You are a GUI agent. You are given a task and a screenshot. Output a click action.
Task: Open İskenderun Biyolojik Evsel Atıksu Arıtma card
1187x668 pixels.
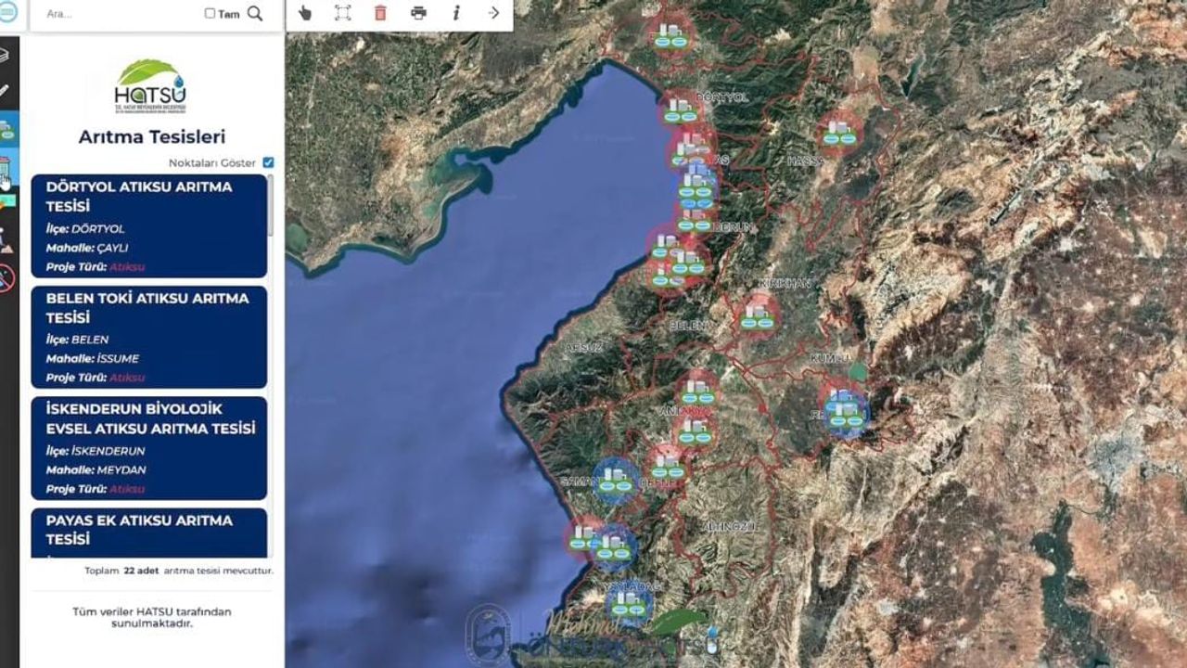point(148,448)
